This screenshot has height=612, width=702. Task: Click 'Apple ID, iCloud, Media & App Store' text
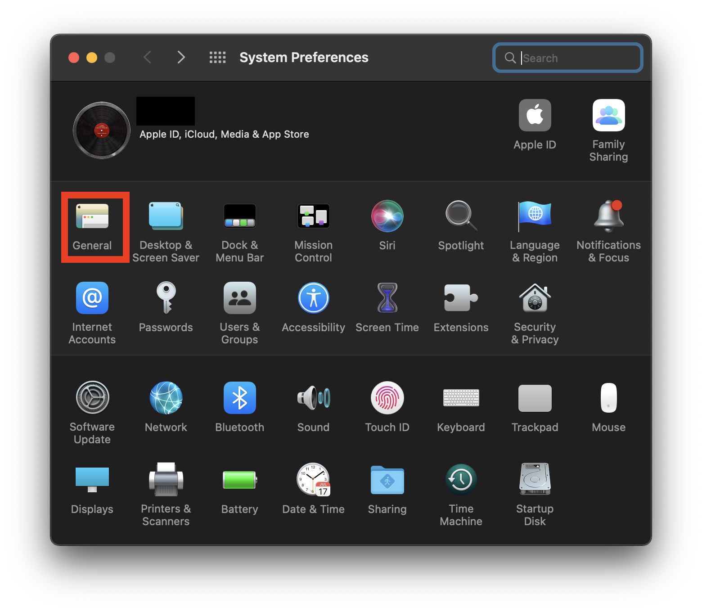[224, 134]
